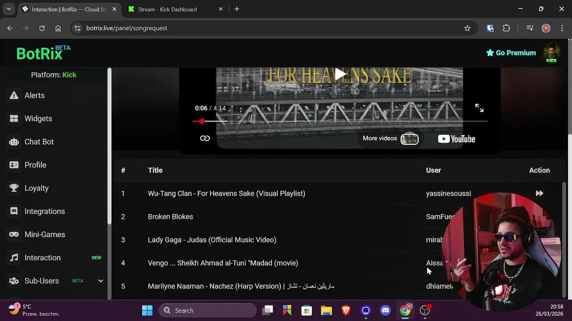Click the Interaction music note icon
572x321 pixels.
pos(14,258)
